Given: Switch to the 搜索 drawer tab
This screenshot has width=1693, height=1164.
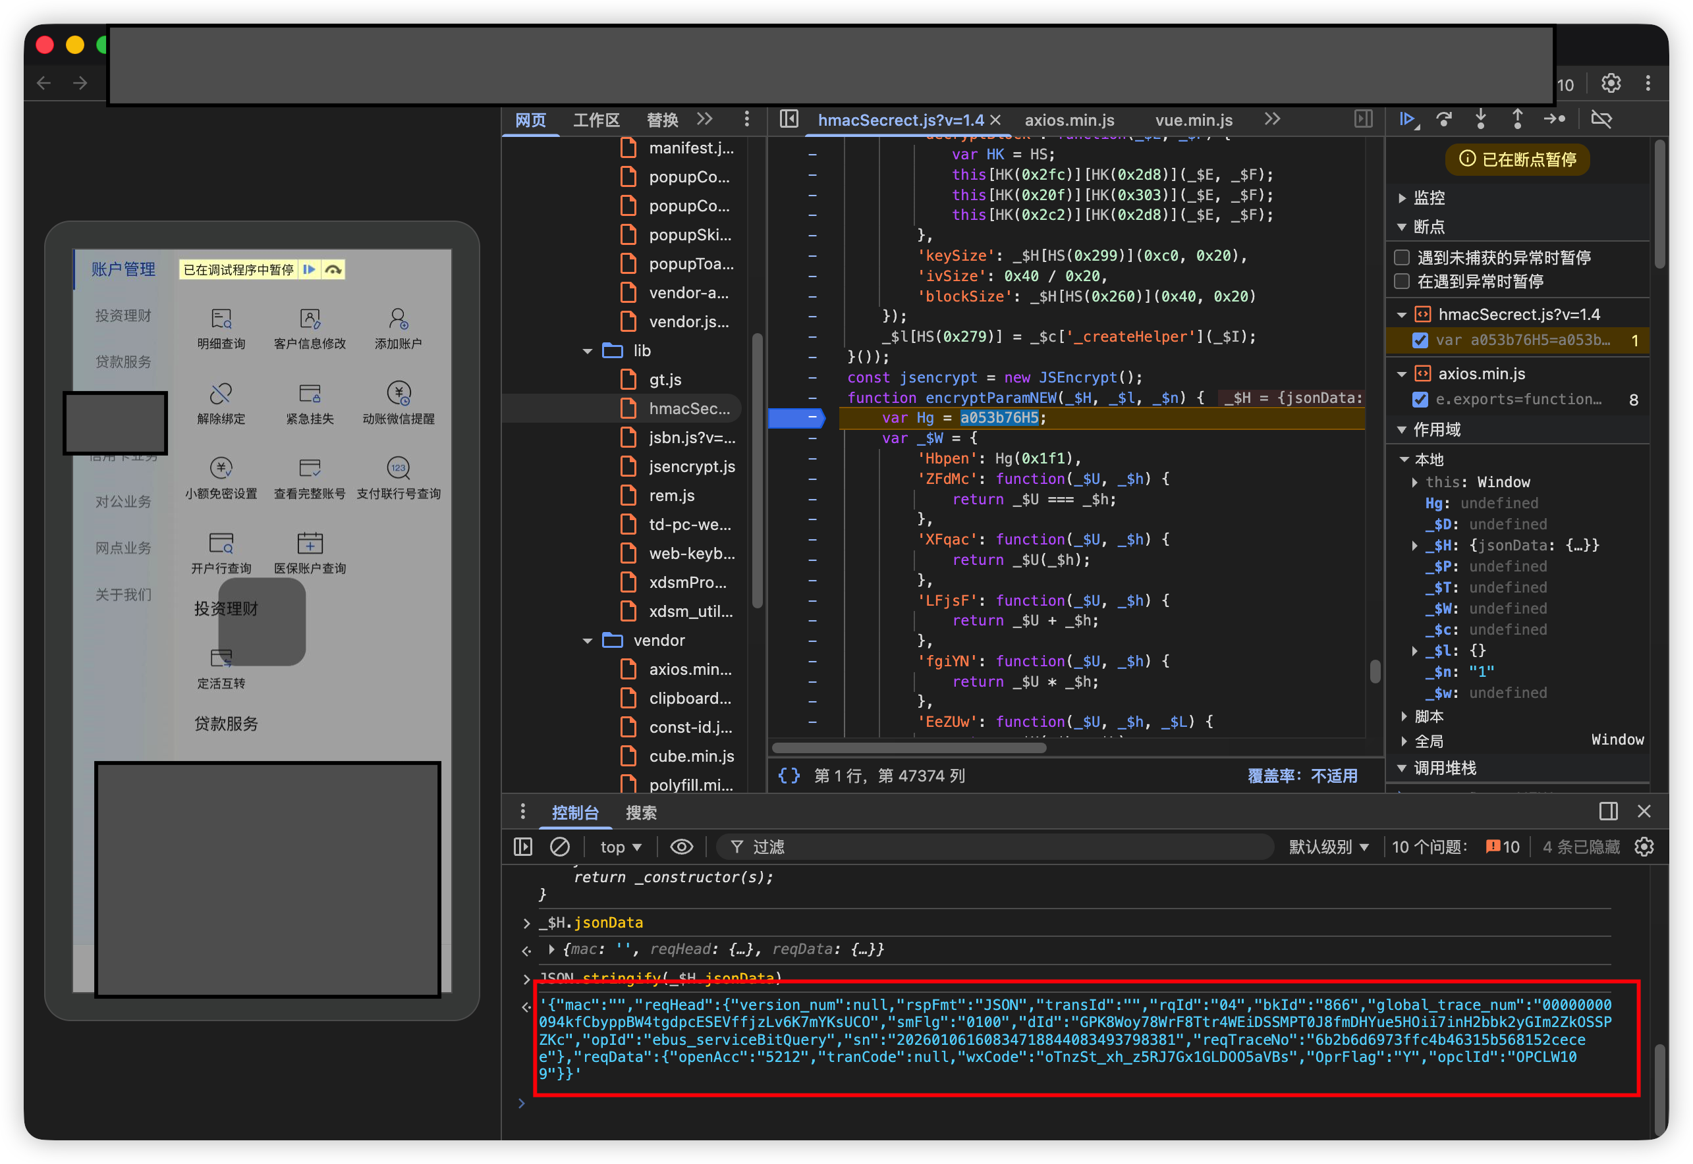Looking at the screenshot, I should tap(641, 812).
